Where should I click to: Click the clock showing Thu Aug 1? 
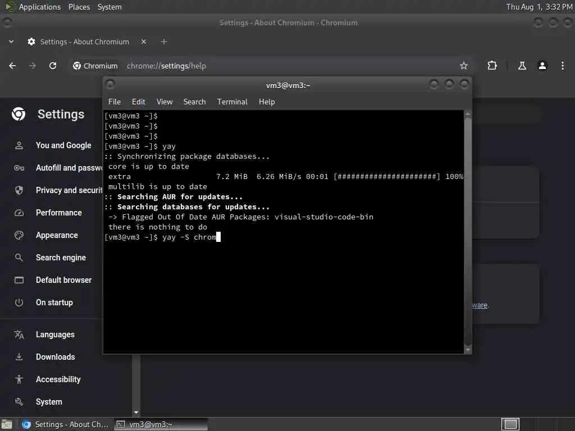539,7
